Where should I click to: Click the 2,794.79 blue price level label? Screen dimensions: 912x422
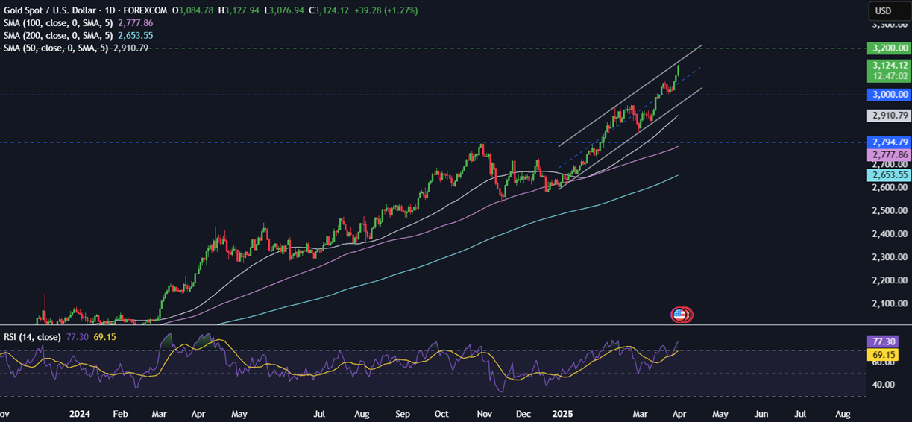click(887, 142)
